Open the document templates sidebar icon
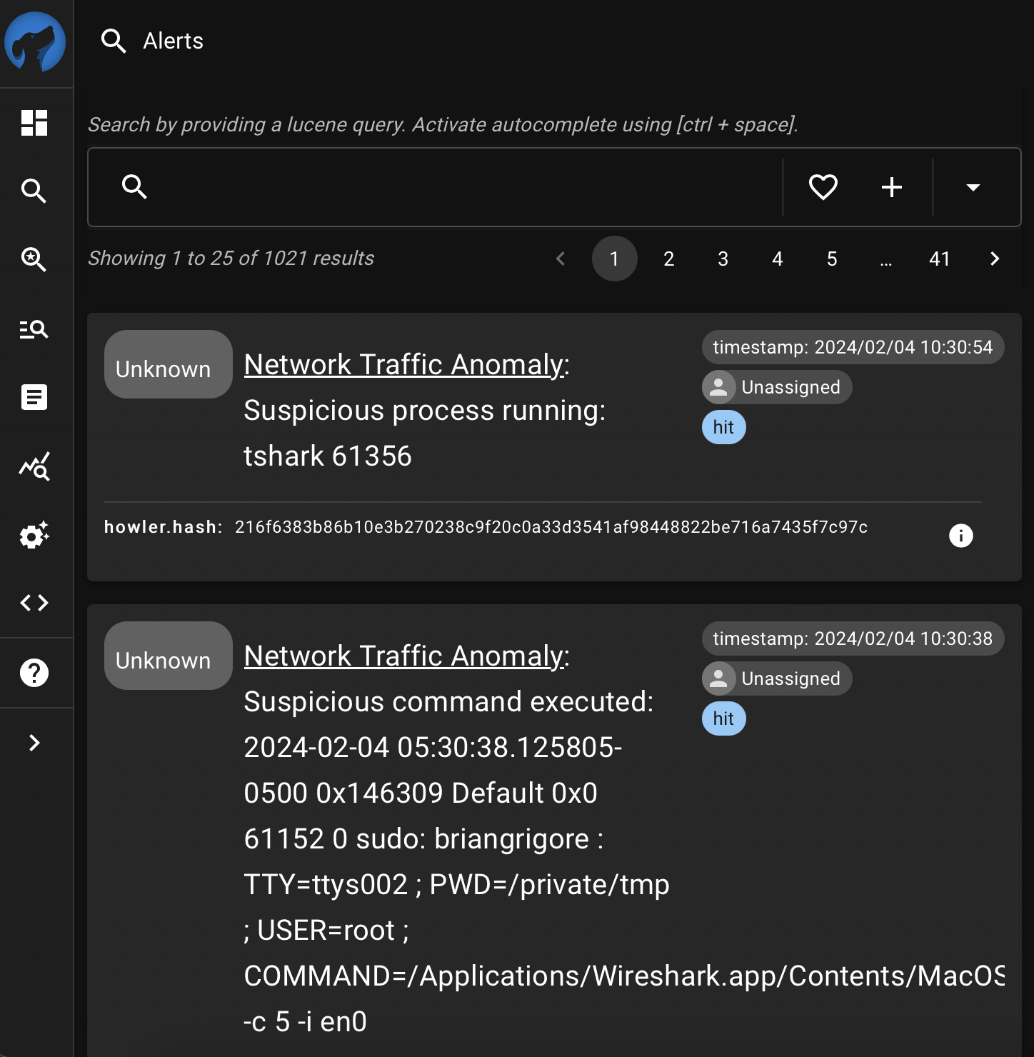Screen dimensions: 1034x1057 click(x=34, y=397)
